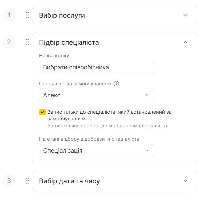
Task: Click the Вибір послуги header title
Action: (62, 15)
